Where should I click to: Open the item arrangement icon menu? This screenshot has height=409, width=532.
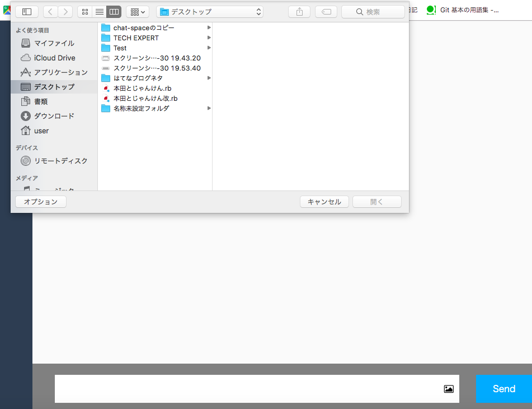[137, 11]
